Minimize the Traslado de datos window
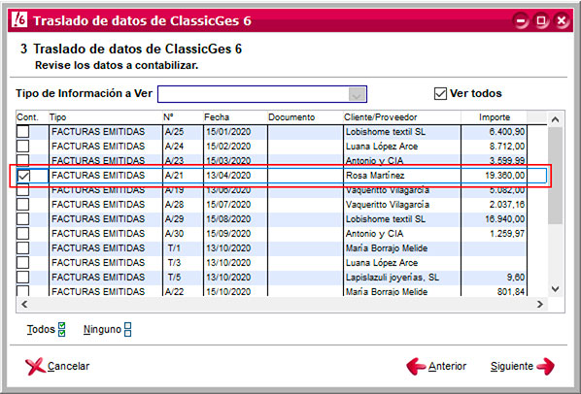This screenshot has height=394, width=581. pyautogui.click(x=521, y=20)
